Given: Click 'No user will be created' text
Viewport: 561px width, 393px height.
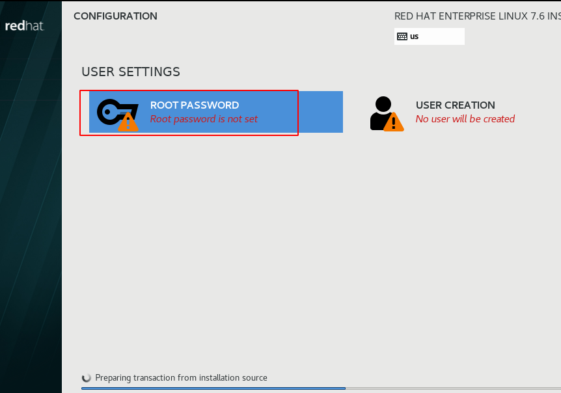Looking at the screenshot, I should pos(465,119).
